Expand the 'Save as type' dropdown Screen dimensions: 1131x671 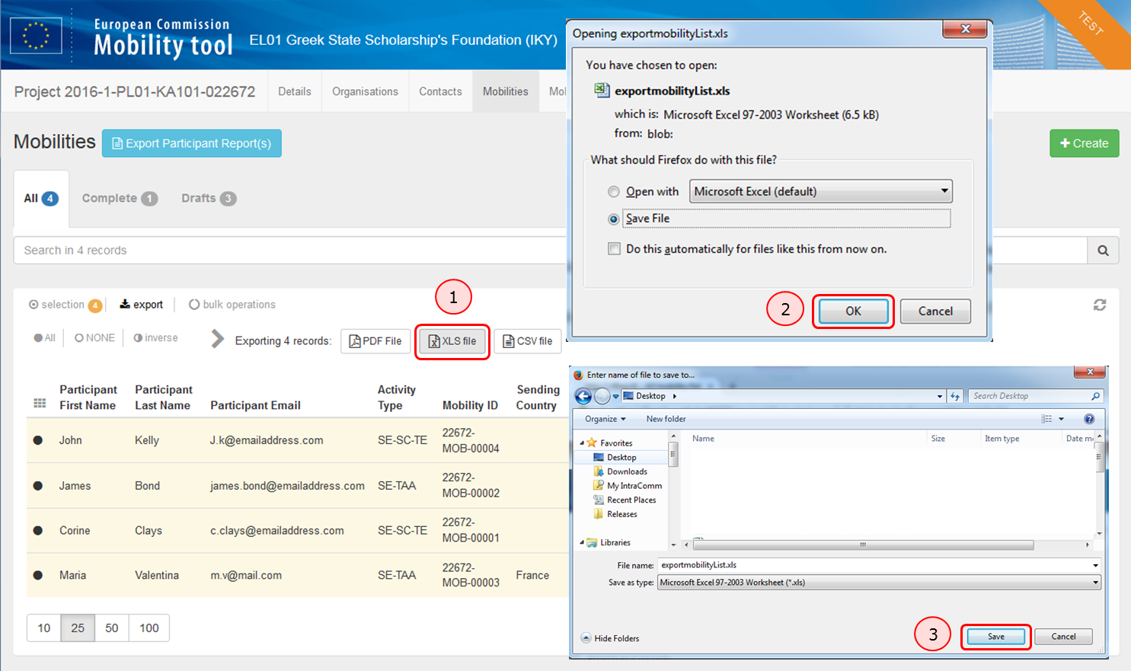tap(879, 583)
